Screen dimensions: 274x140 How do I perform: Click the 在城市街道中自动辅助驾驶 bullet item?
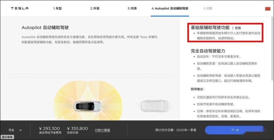(216, 104)
